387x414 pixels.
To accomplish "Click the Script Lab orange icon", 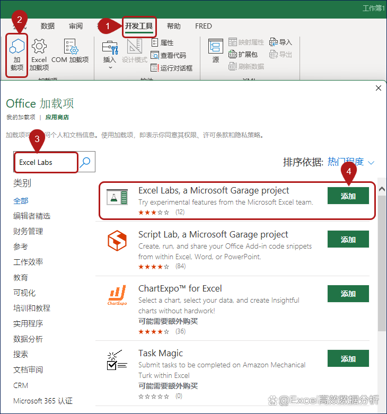I will 117,241.
